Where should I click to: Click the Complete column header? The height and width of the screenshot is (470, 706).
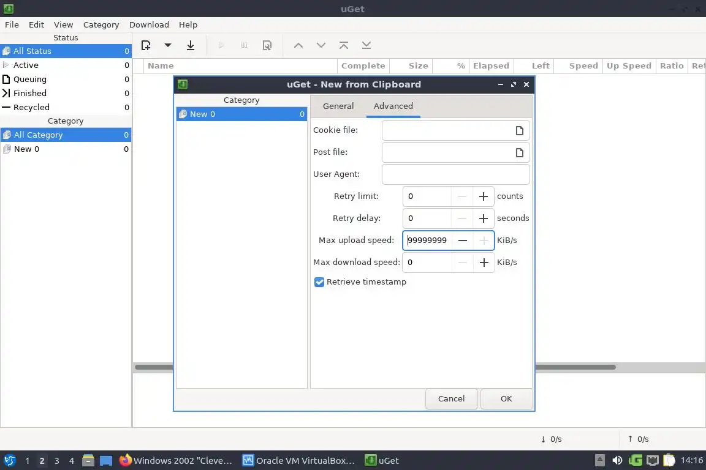pyautogui.click(x=363, y=66)
